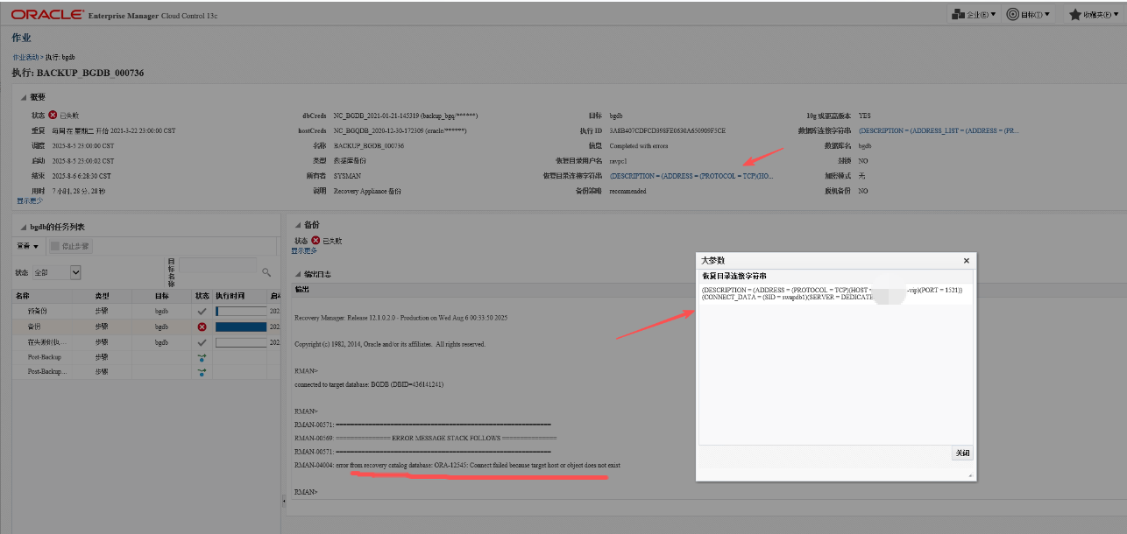Select the 备份 step row name
The width and height of the screenshot is (1127, 534).
pyautogui.click(x=34, y=327)
